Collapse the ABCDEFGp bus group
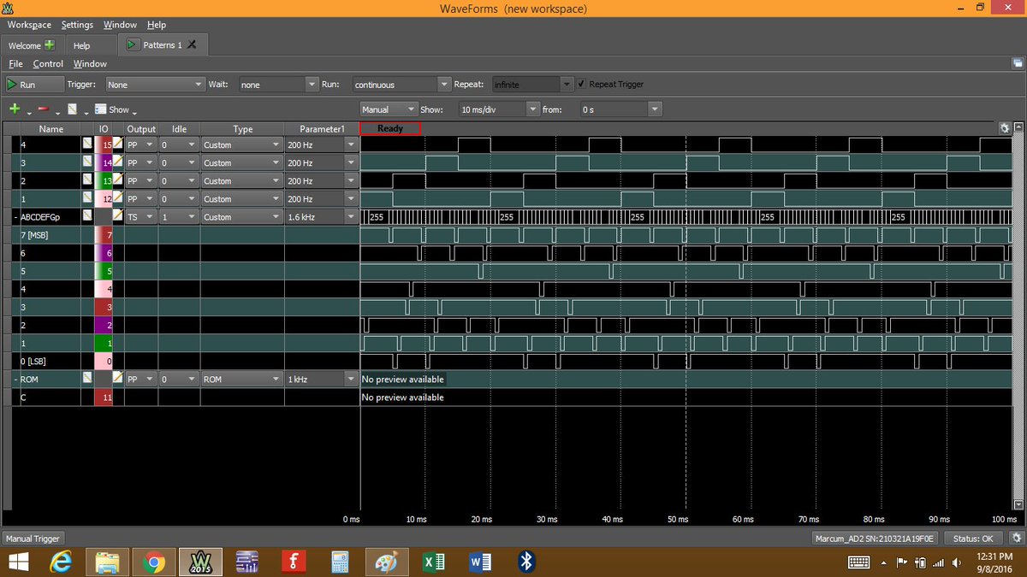 (x=16, y=217)
